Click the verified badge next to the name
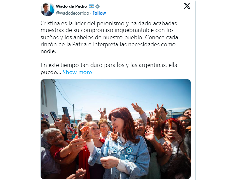This screenshot has width=233, height=180. (97, 6)
